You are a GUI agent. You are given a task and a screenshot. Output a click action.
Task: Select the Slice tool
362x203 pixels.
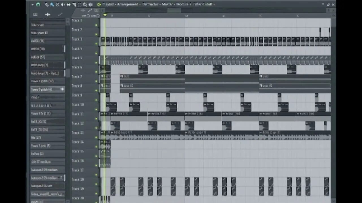(x=74, y=5)
